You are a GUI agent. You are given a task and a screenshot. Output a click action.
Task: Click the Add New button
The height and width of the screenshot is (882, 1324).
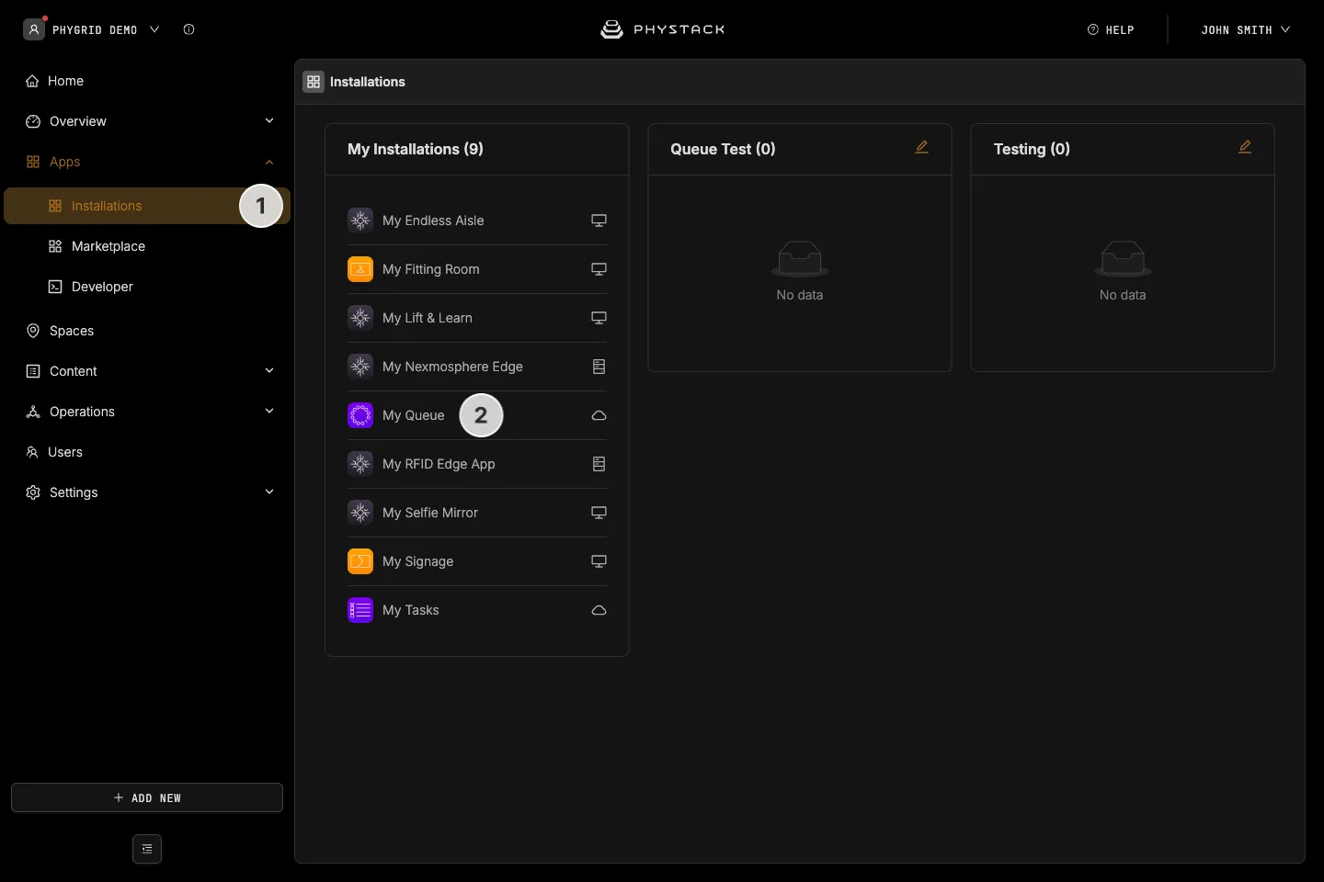pos(147,797)
